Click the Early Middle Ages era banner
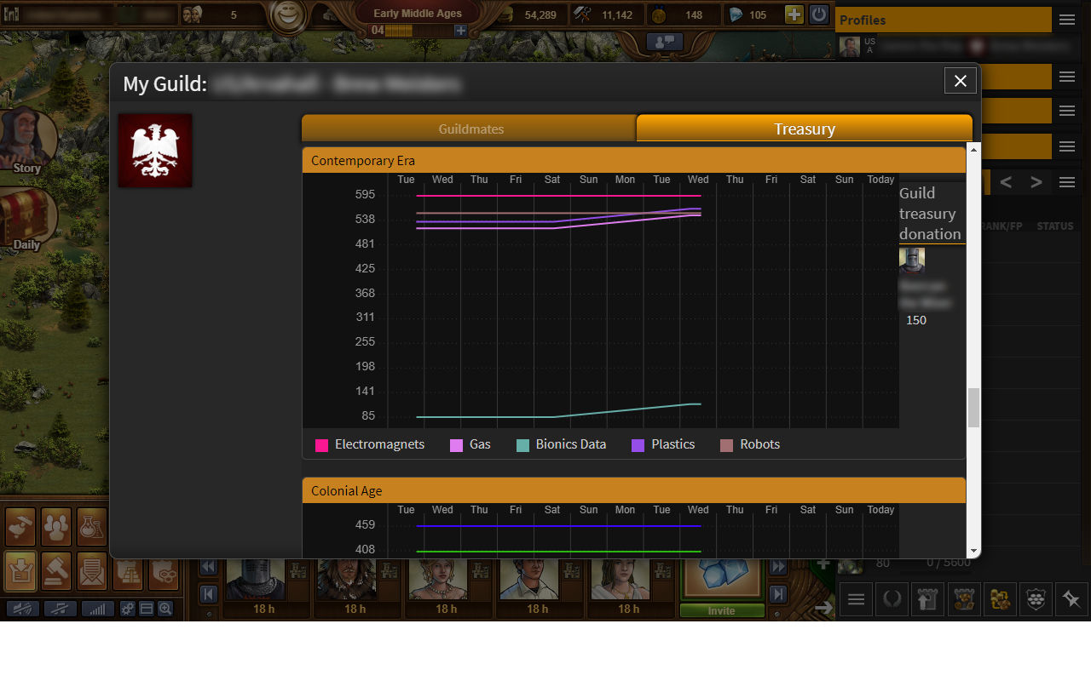 [x=418, y=14]
